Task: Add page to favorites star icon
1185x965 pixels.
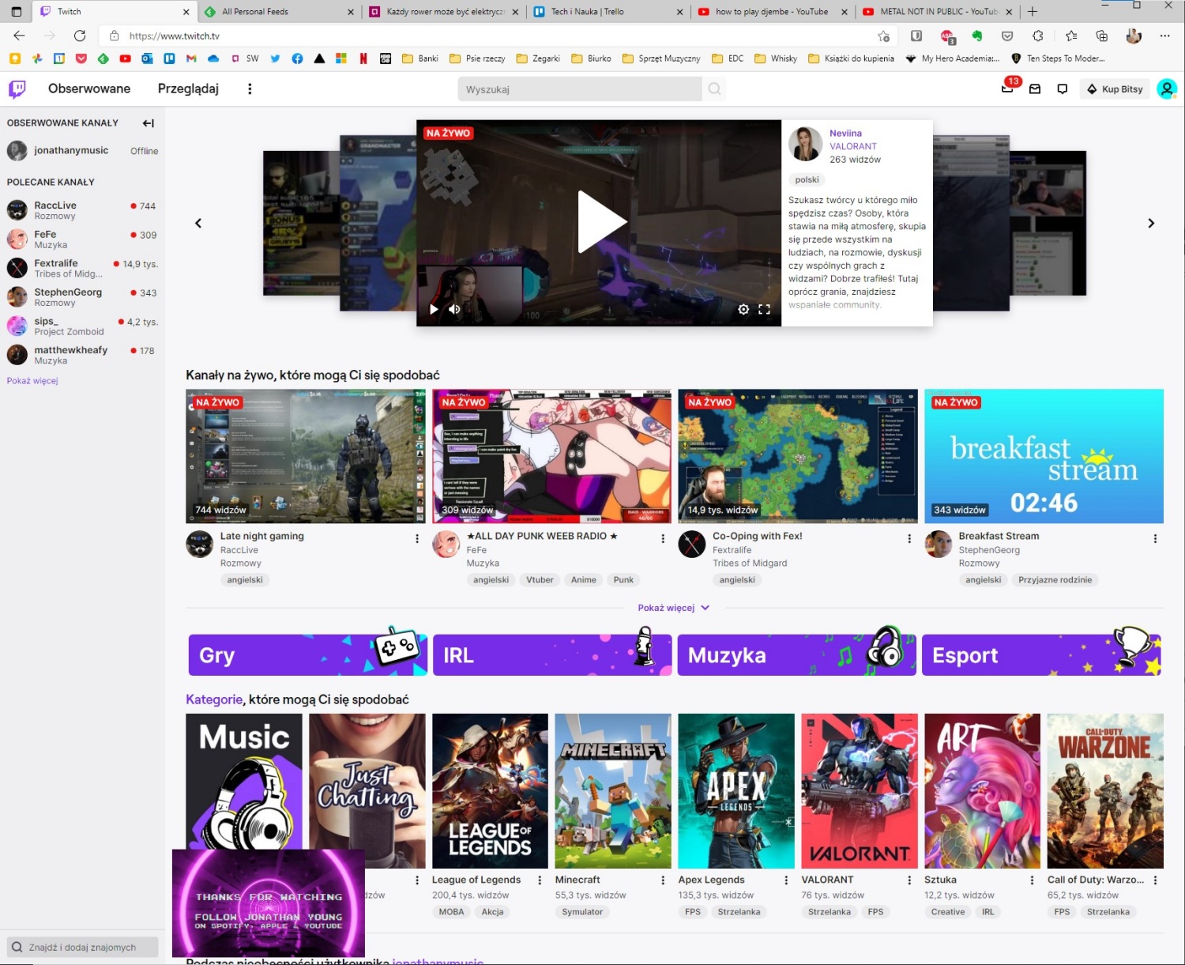Action: point(883,36)
